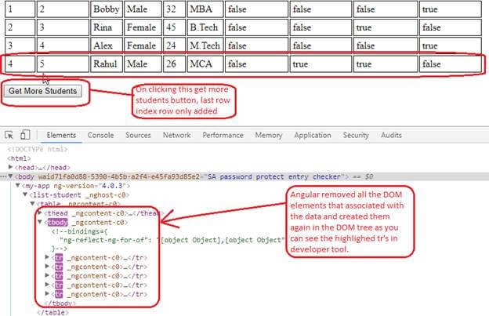Switch to the Security tab
The height and width of the screenshot is (316, 489).
(x=356, y=135)
